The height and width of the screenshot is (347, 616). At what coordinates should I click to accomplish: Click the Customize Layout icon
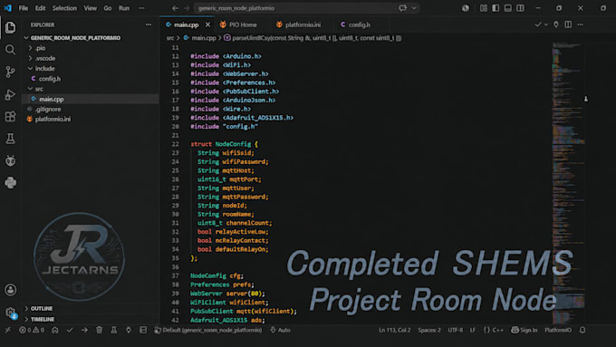[484, 8]
